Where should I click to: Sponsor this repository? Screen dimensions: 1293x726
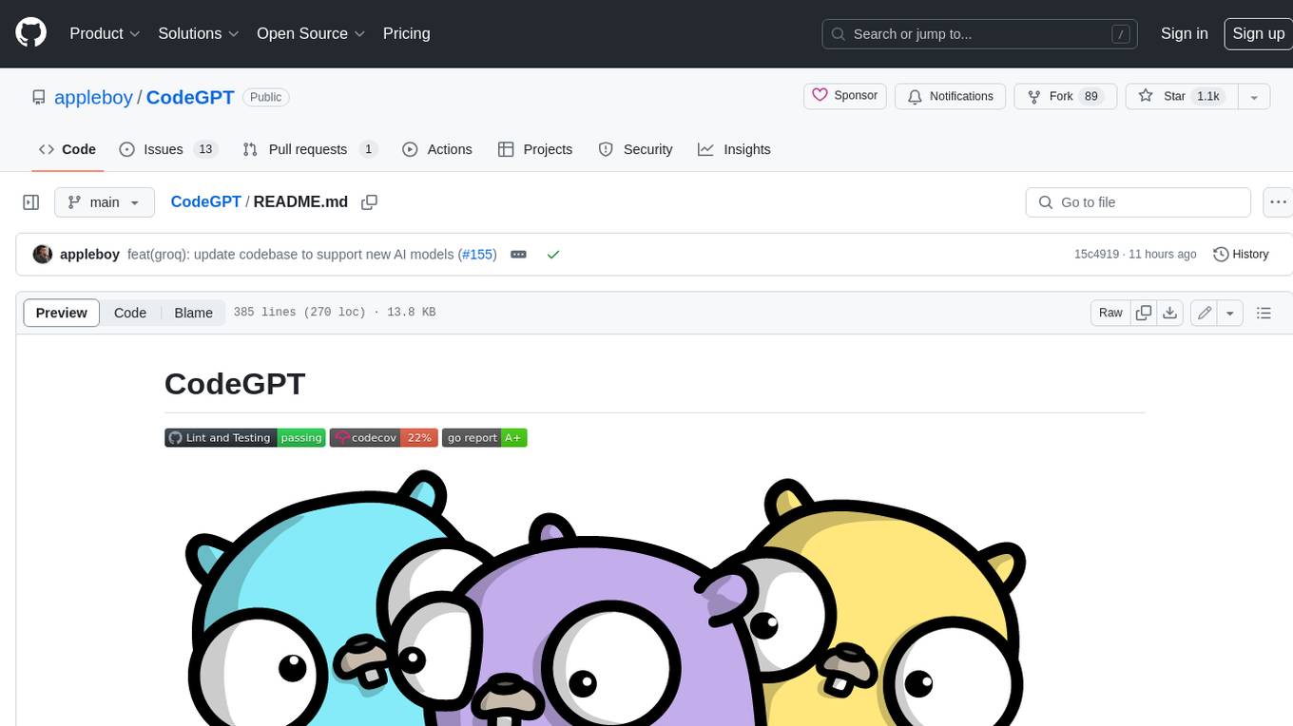pyautogui.click(x=845, y=96)
